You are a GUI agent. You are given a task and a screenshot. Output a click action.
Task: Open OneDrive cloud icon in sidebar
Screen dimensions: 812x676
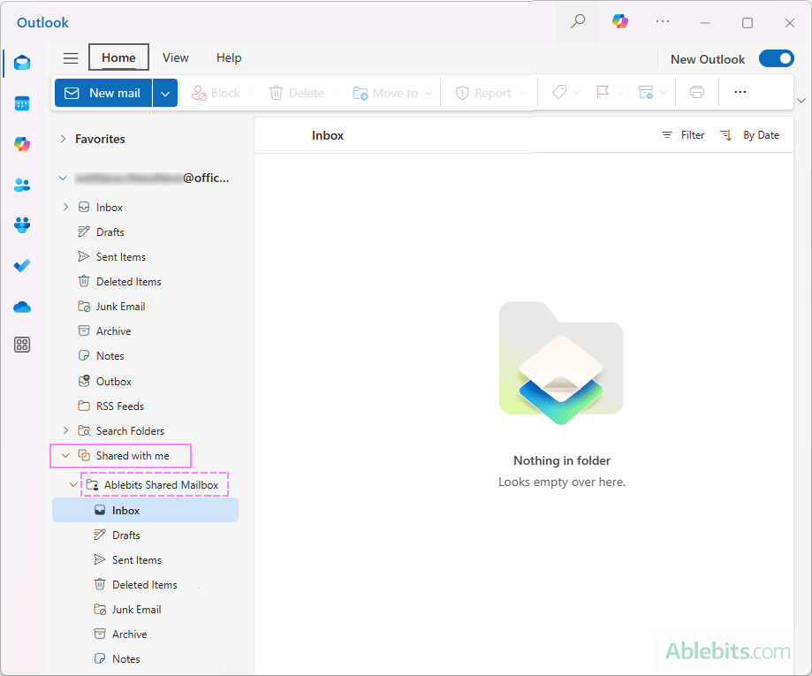[x=22, y=308]
